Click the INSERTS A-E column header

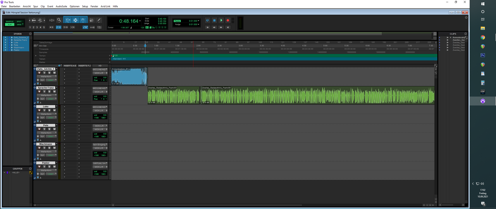(x=70, y=65)
